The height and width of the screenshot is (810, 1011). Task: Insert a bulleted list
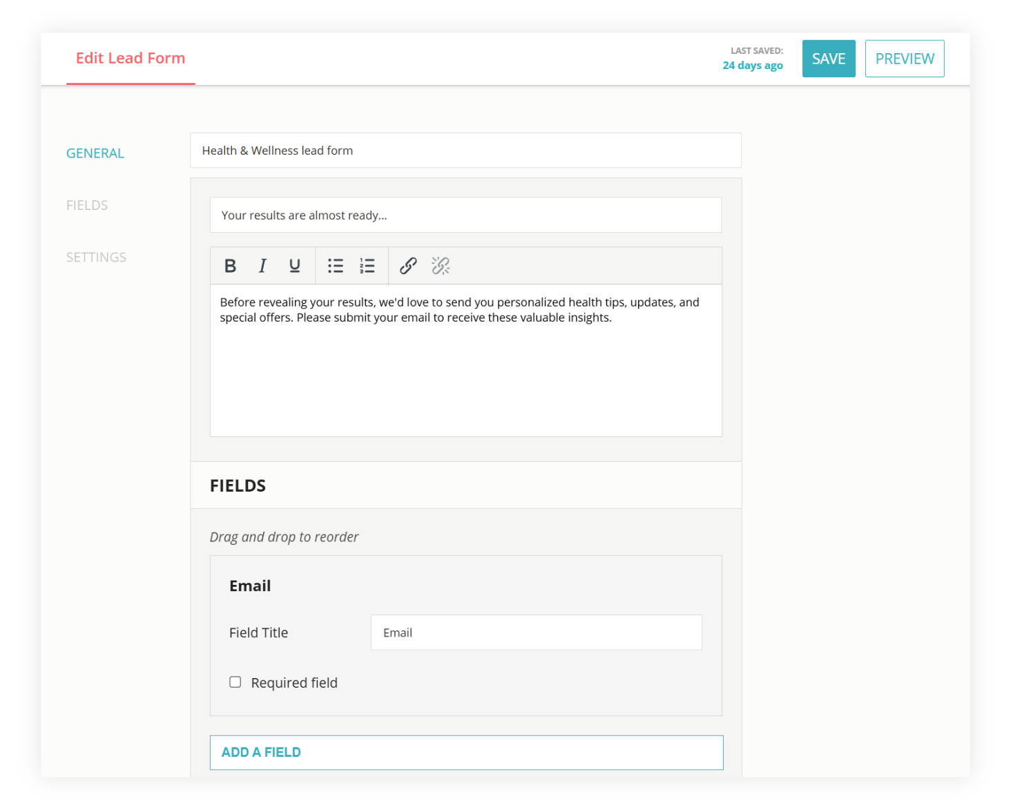(x=335, y=266)
